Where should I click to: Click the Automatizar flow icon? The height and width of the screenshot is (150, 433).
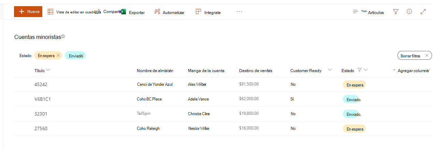(x=157, y=12)
